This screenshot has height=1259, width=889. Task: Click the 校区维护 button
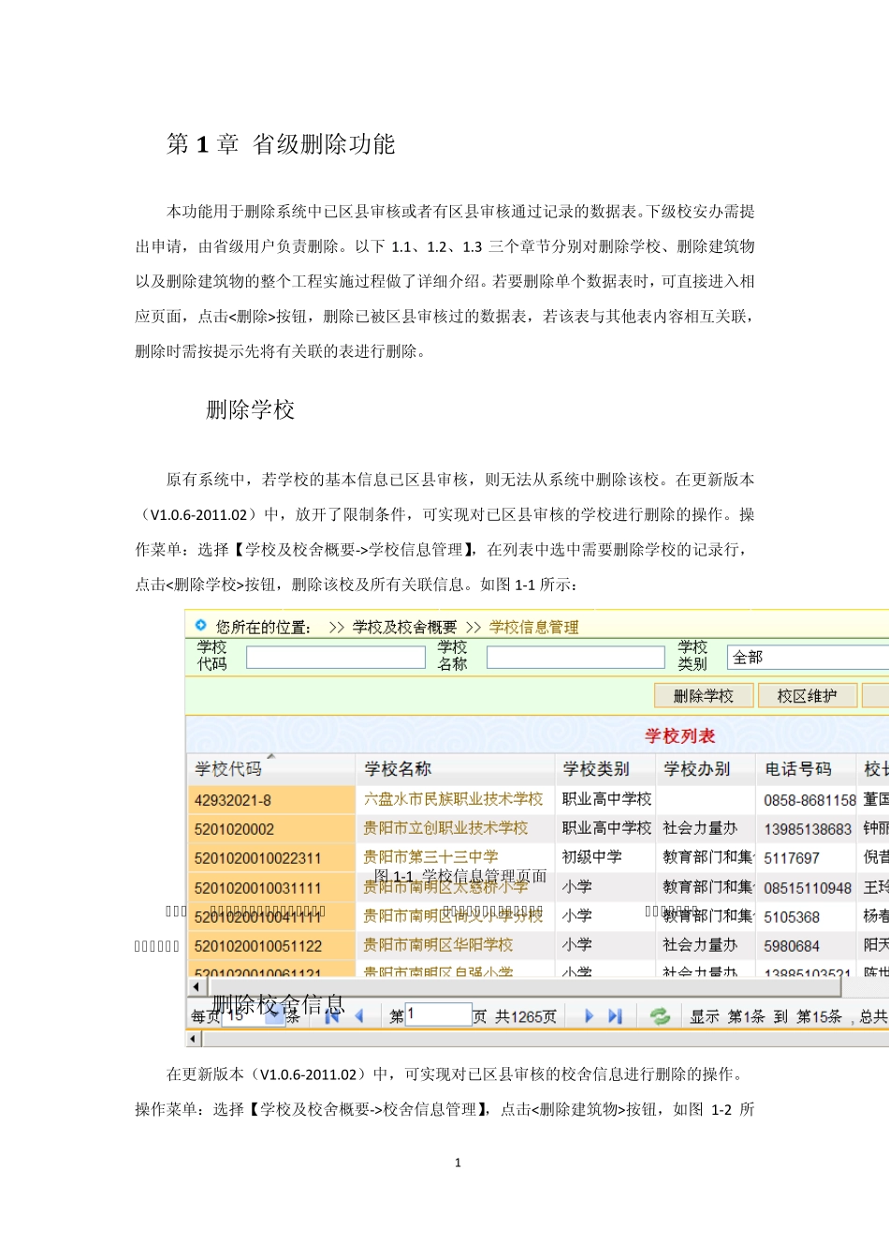pos(807,695)
